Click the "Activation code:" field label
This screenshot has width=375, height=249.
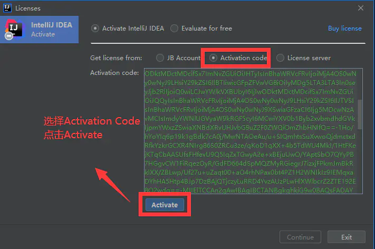point(114,72)
